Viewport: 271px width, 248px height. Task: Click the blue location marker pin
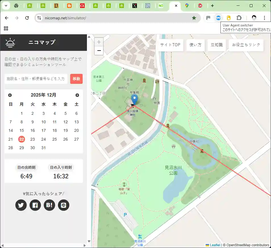pyautogui.click(x=135, y=100)
